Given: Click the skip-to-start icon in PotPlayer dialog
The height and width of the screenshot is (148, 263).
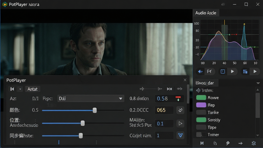Looking at the screenshot, I should click(x=12, y=89).
